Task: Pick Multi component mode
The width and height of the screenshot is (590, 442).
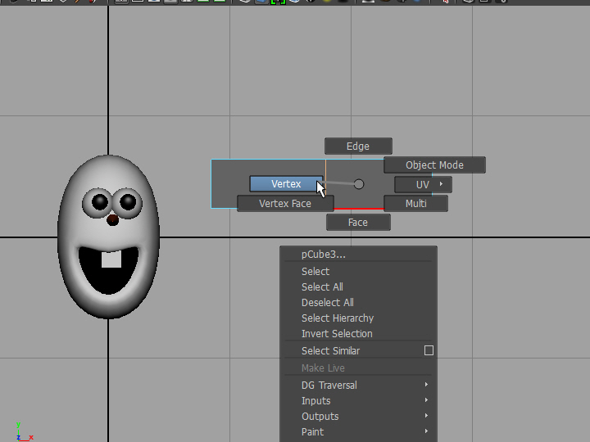Action: point(415,204)
